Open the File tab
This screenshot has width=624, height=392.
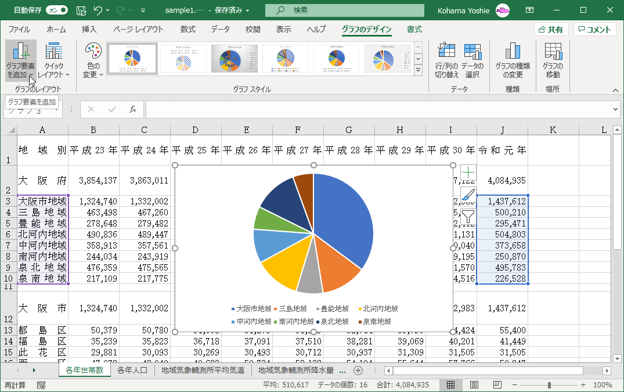(x=19, y=30)
